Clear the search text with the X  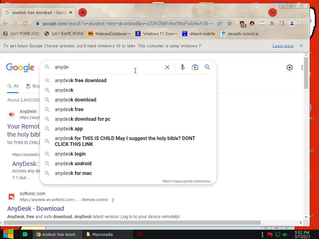(167, 67)
